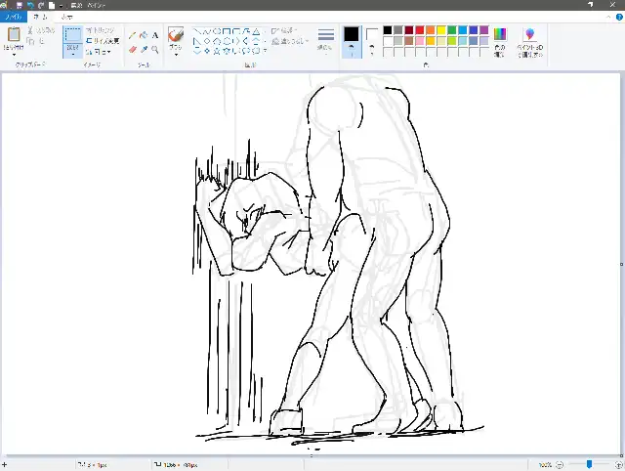This screenshot has height=471, width=625.
Task: Pick the red color swatch
Action: point(420,30)
